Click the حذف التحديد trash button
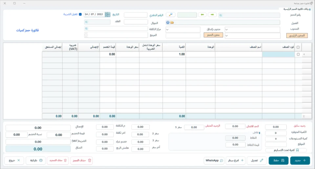 click(x=58, y=160)
